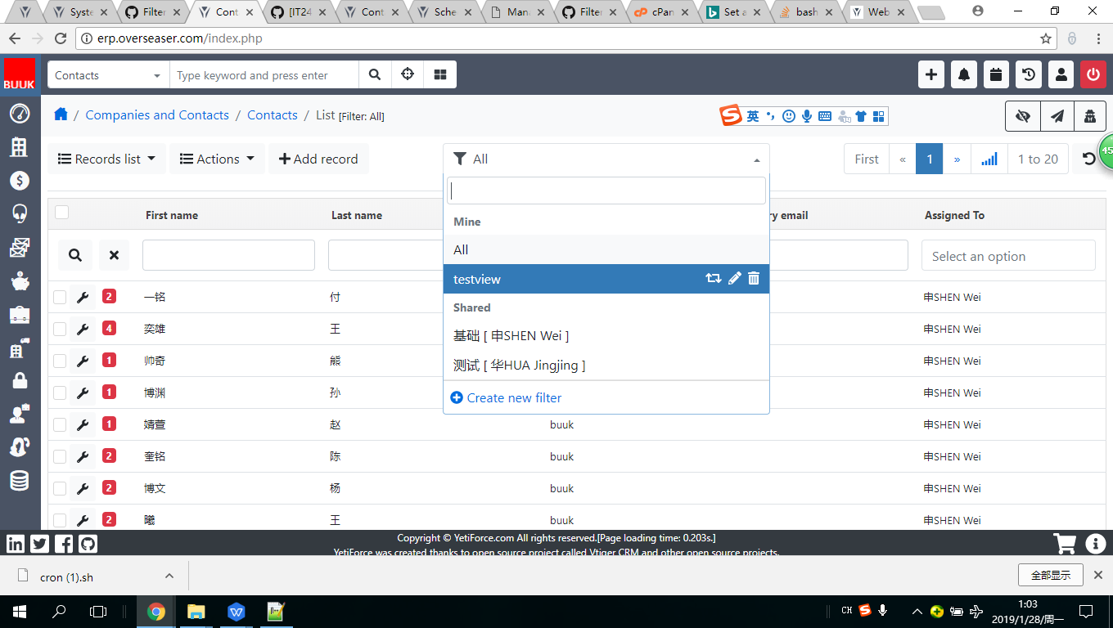Click the First name column filter field
1113x628 pixels.
228,255
